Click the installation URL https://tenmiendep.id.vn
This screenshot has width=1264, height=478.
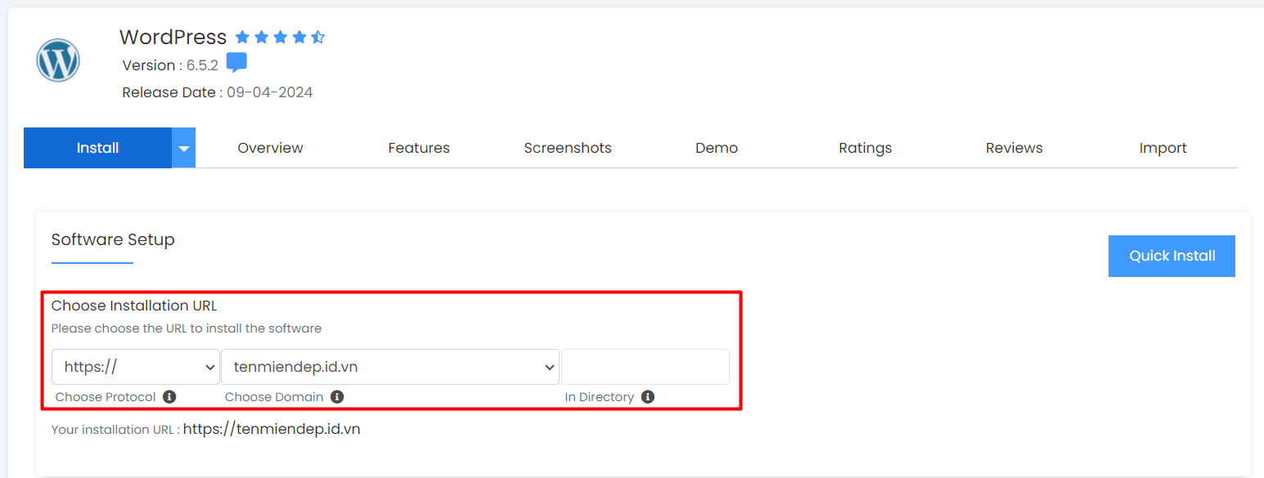point(272,428)
